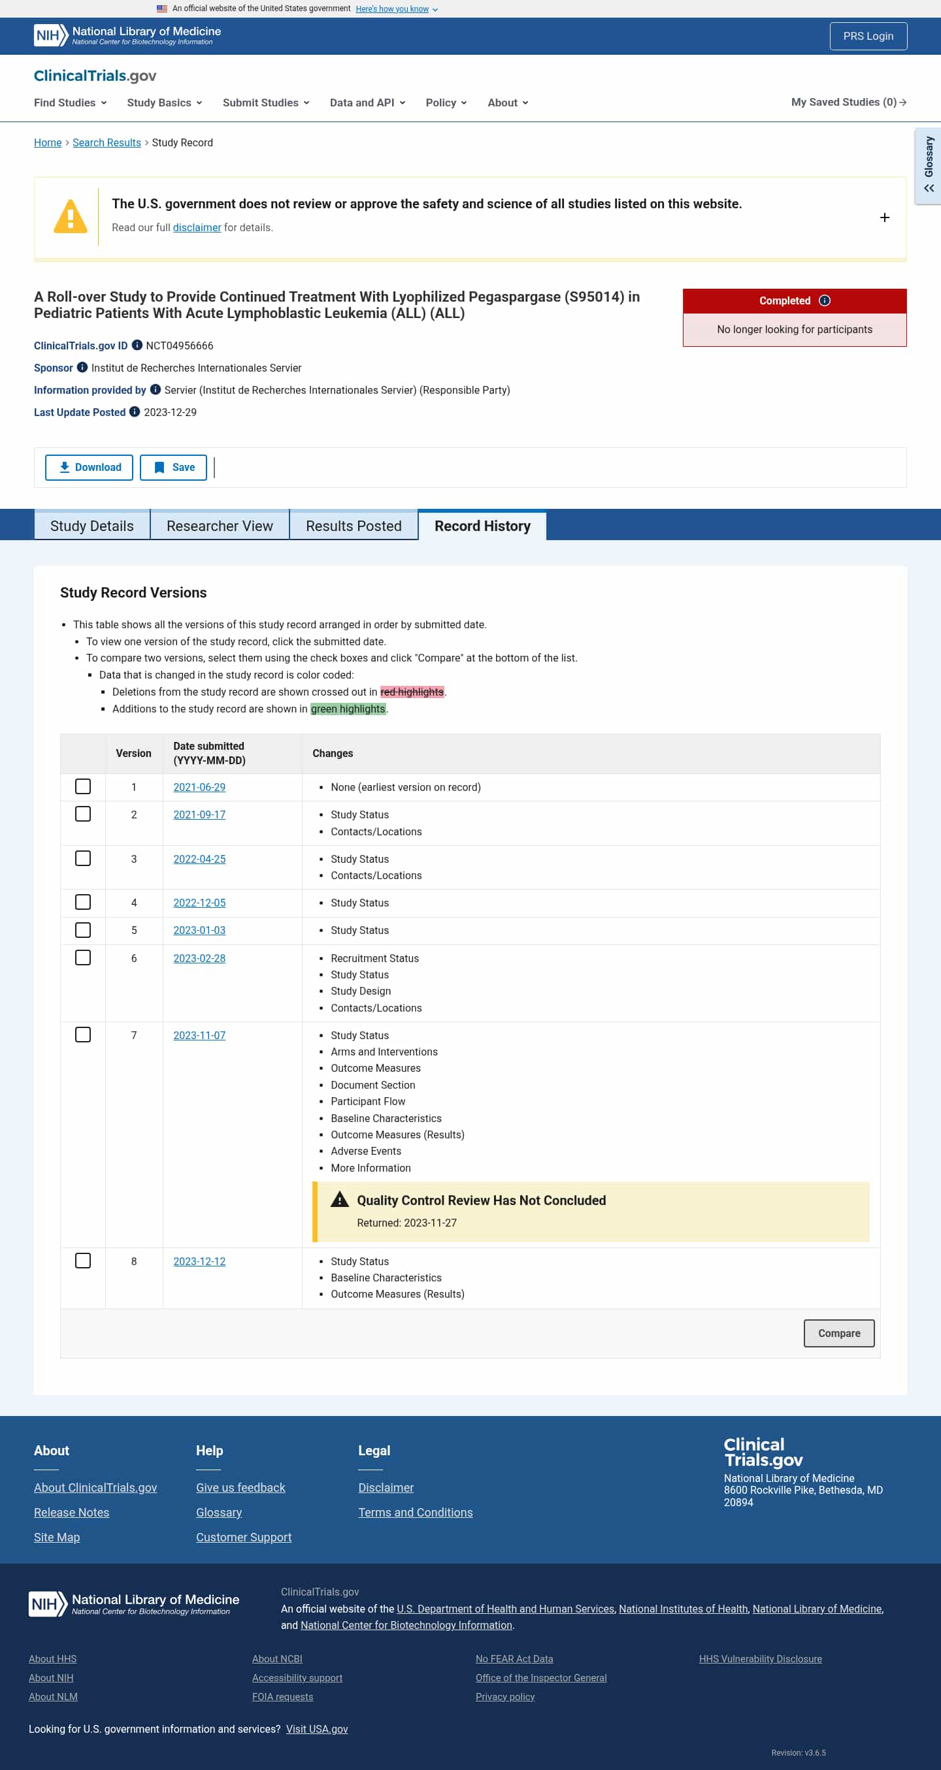Select the checkbox for version 7
Image resolution: width=941 pixels, height=1770 pixels.
82,1035
